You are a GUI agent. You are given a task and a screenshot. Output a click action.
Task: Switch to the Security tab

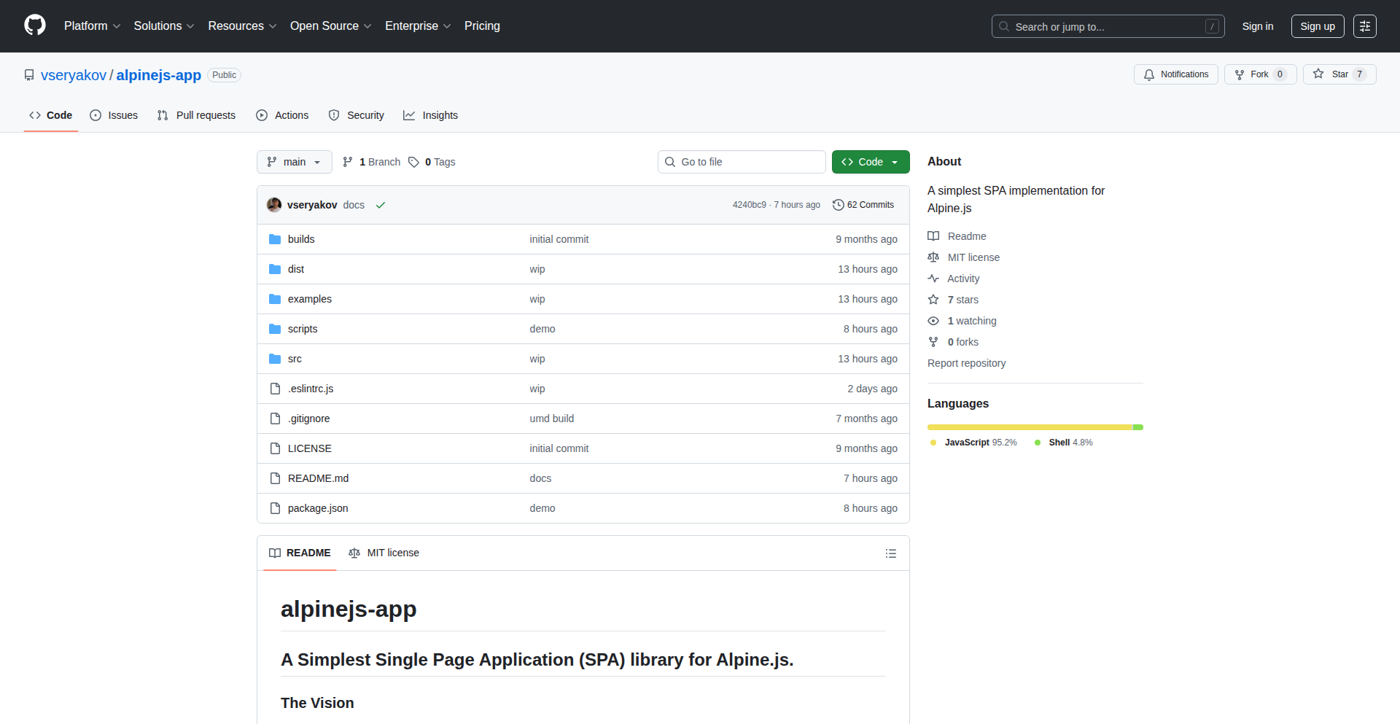[357, 115]
